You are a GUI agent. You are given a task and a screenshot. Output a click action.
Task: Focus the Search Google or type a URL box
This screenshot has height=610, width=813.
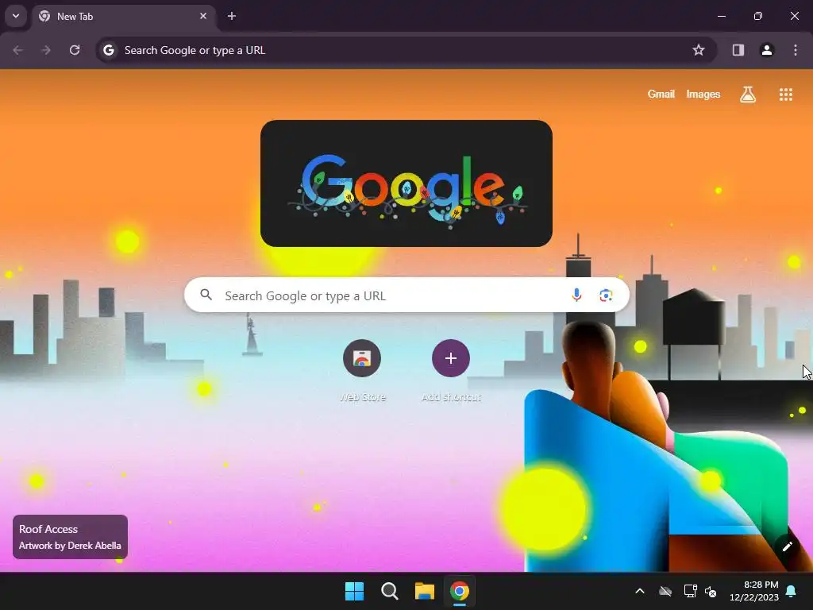click(x=406, y=295)
